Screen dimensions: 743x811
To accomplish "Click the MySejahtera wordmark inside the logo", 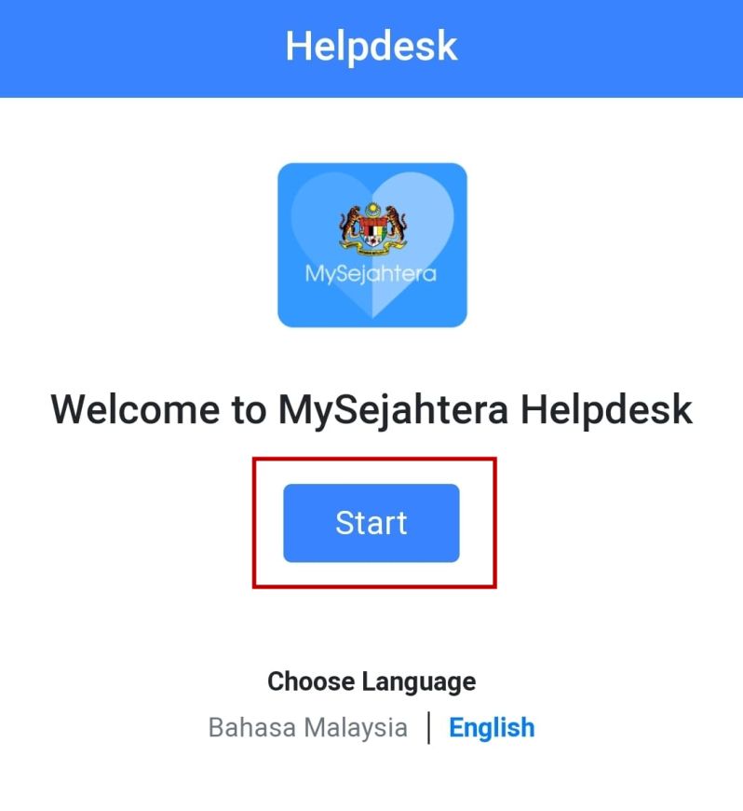I will click(x=371, y=274).
